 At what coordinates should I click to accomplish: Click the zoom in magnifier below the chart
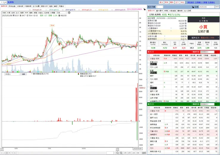point(121,153)
